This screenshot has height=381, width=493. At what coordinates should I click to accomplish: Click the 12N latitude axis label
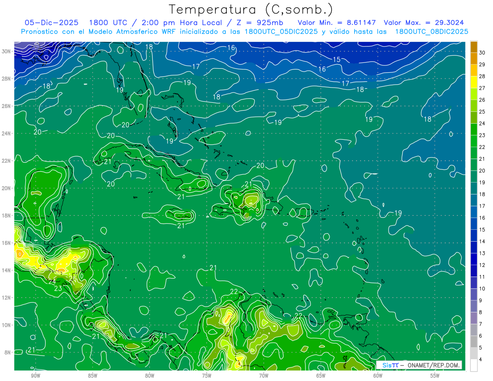click(x=6, y=298)
